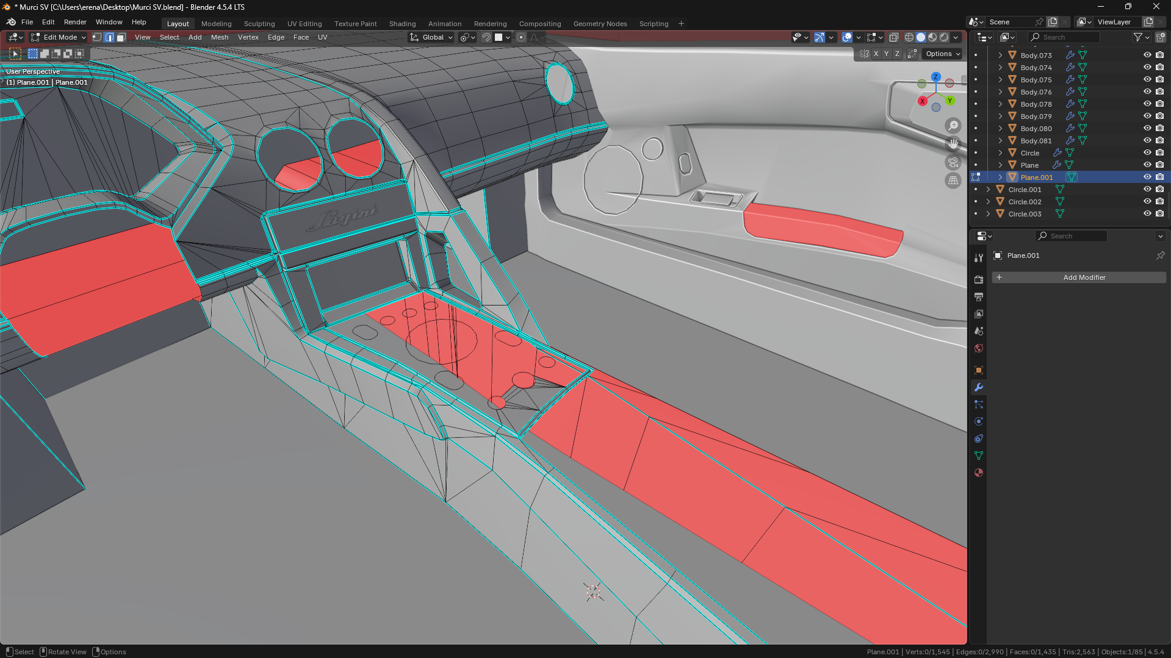Toggle X axis mesh symmetry
Image resolution: width=1171 pixels, height=658 pixels.
pyautogui.click(x=876, y=54)
